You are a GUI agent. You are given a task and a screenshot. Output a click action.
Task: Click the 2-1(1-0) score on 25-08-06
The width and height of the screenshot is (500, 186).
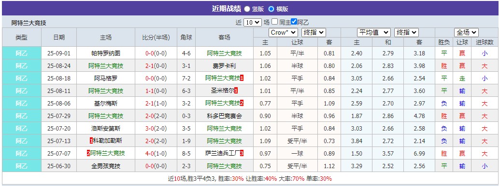pos(156,103)
